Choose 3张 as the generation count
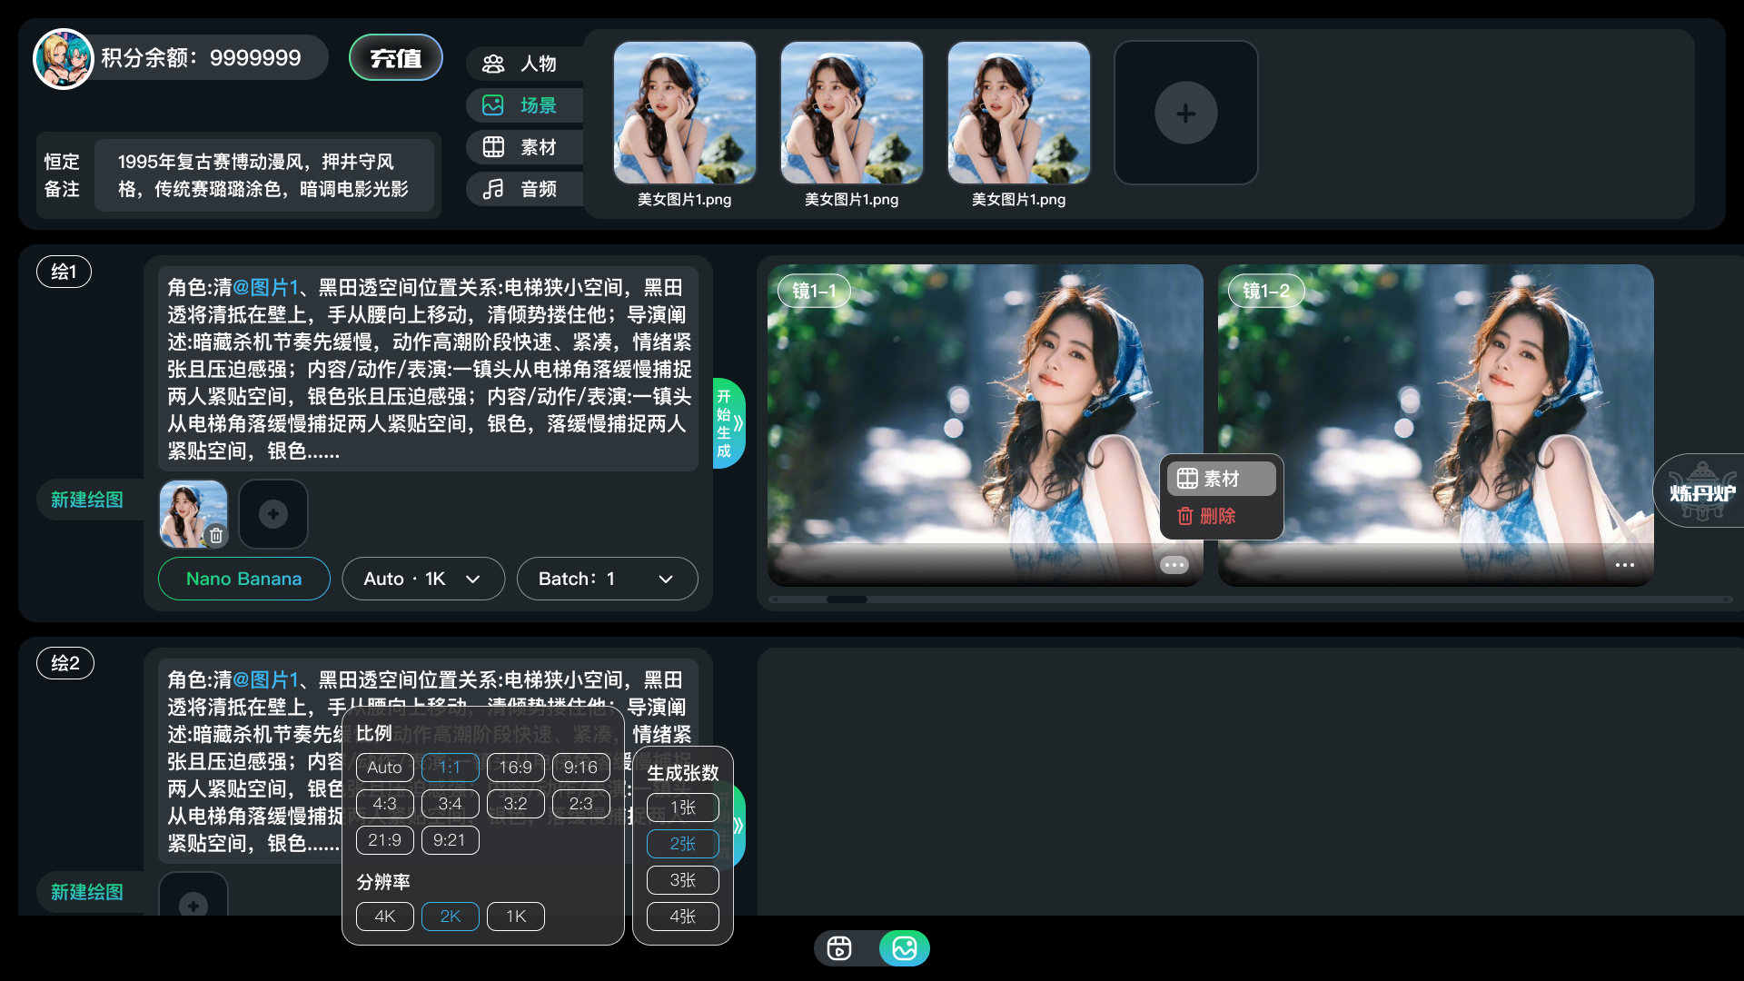The width and height of the screenshot is (1744, 981). (x=682, y=879)
